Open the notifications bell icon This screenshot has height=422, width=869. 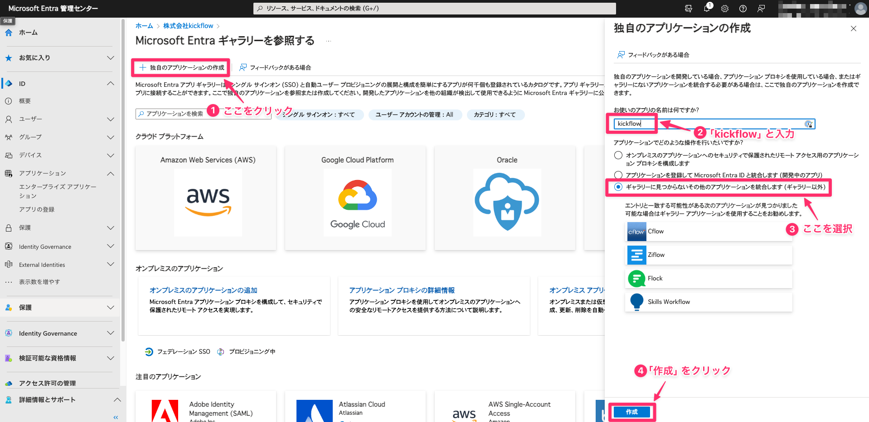coord(707,8)
